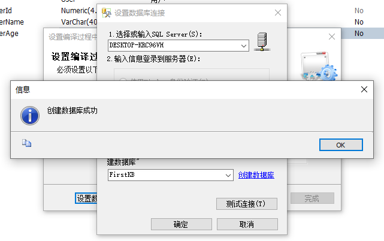Click the 完成 button in the wizard
Image resolution: width=384 pixels, height=241 pixels.
(312, 198)
